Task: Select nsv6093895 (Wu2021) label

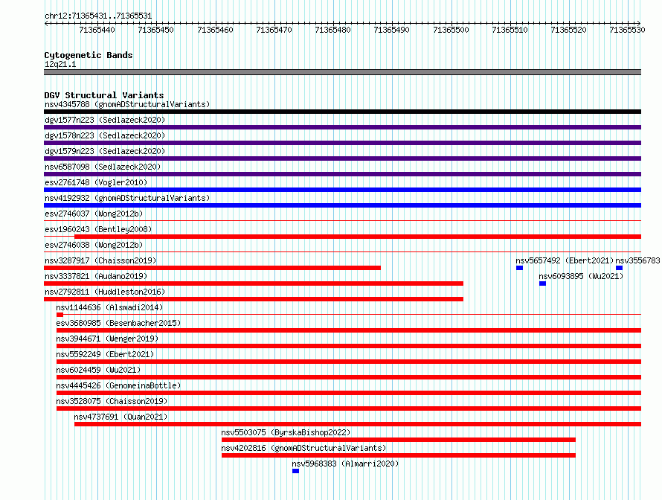Action: [581, 276]
